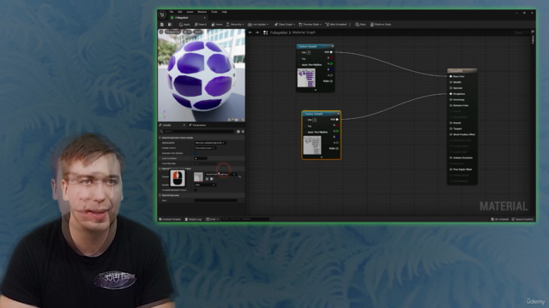Click the Platform Stats toolbar button
The height and width of the screenshot is (308, 549).
pos(381,25)
